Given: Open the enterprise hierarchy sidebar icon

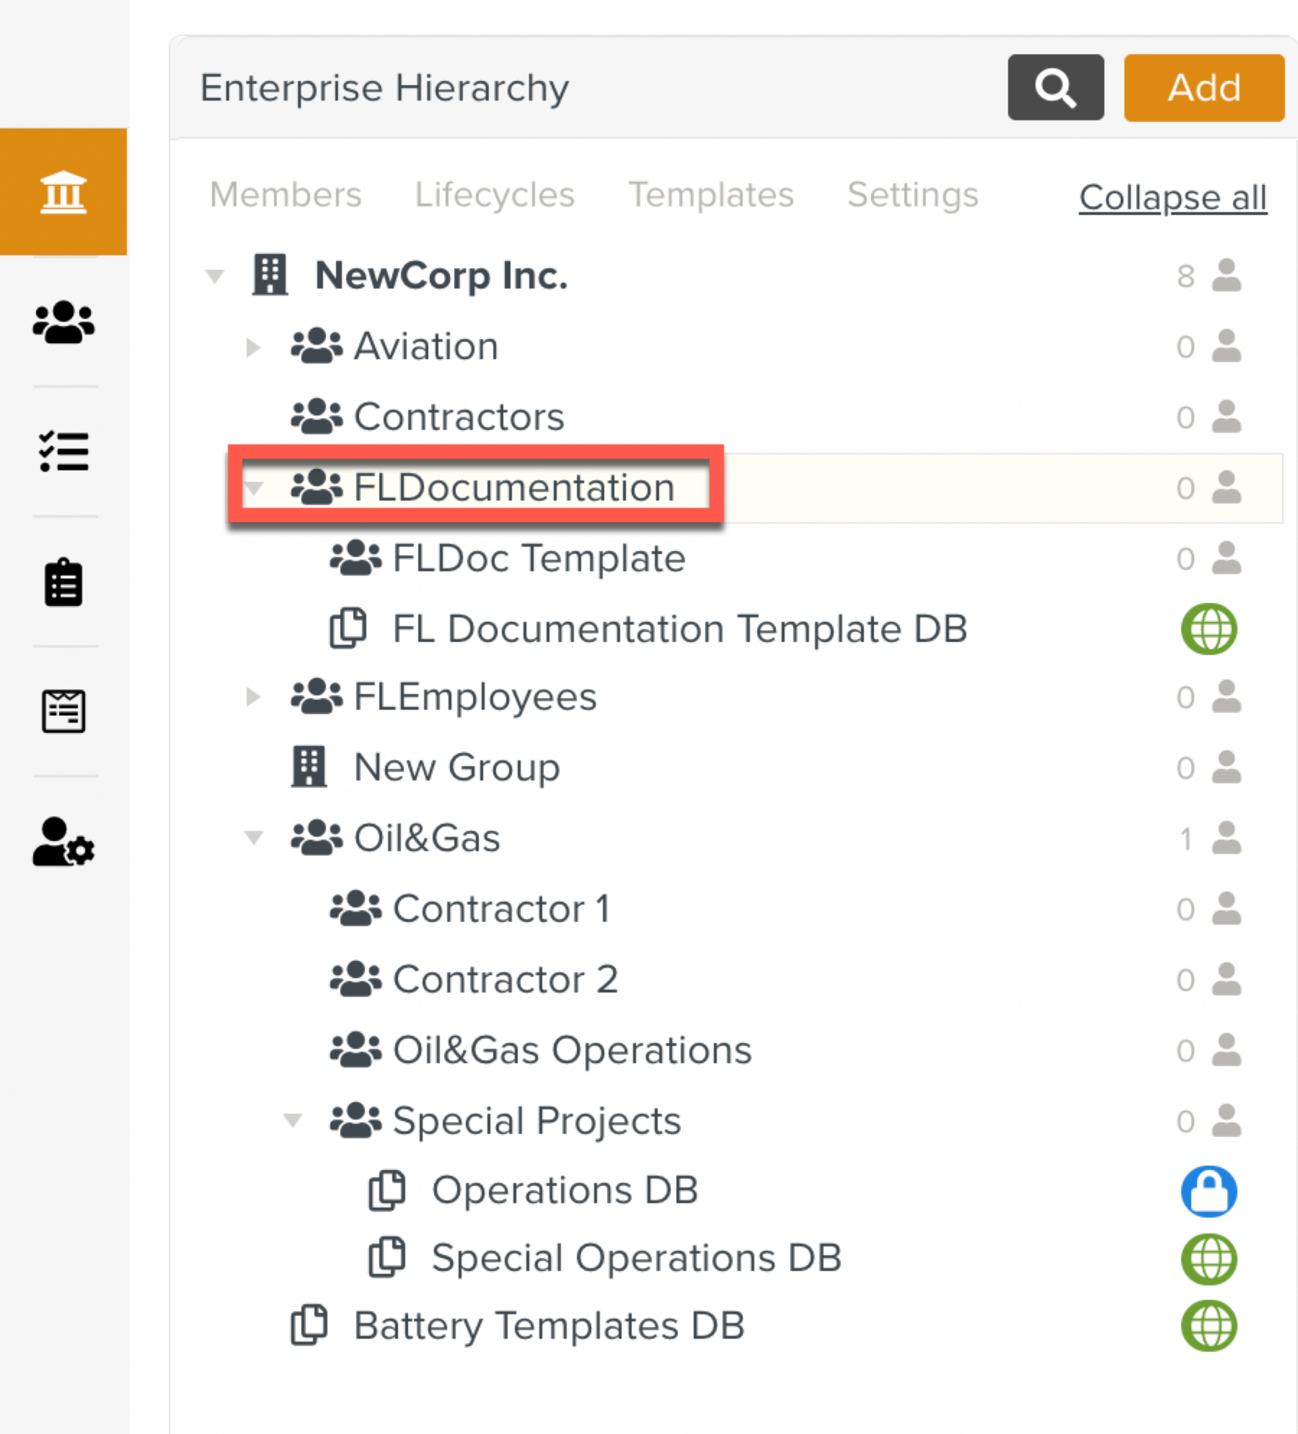Looking at the screenshot, I should [x=63, y=192].
